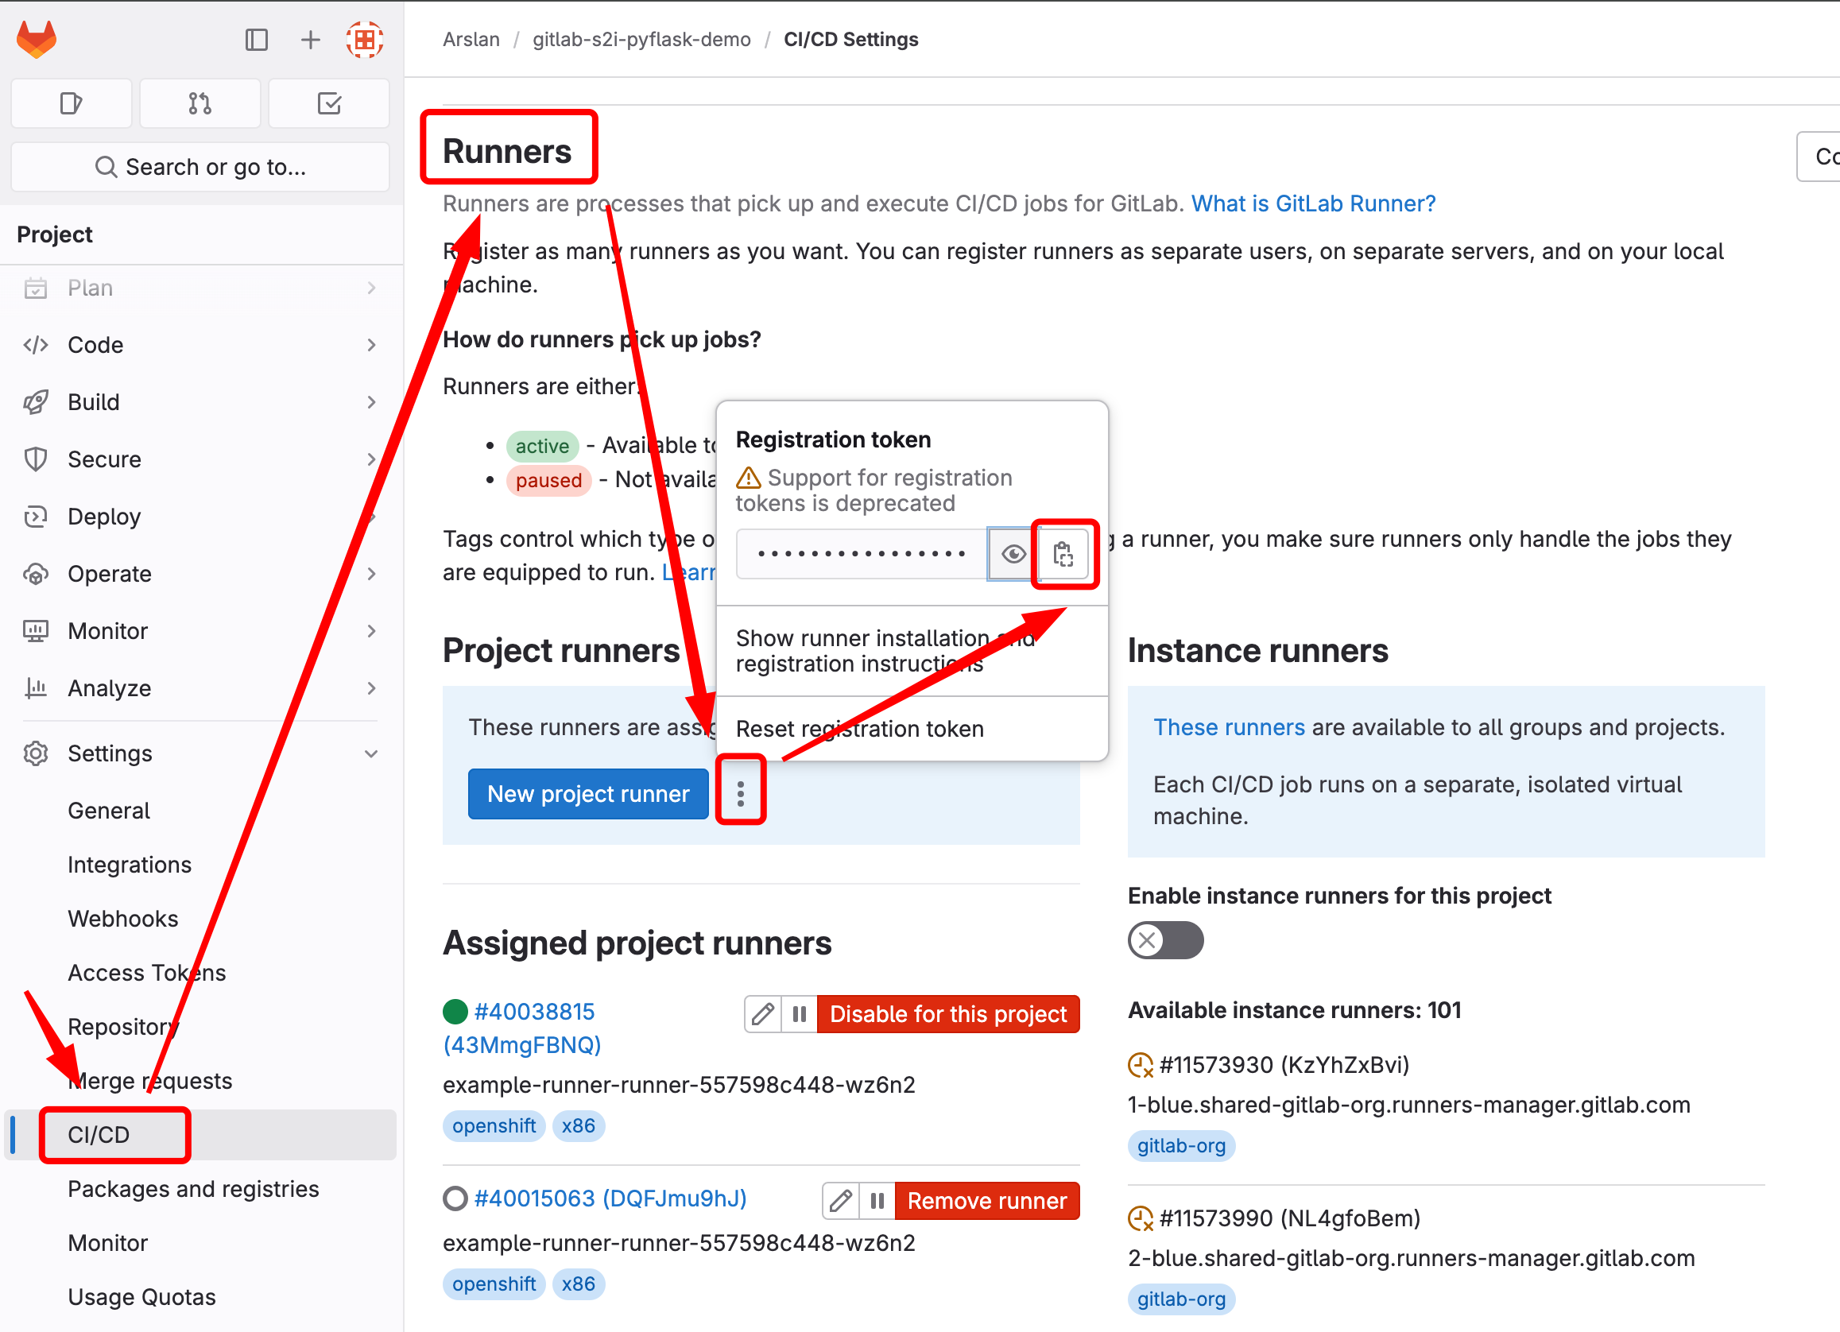1840x1332 pixels.
Task: Click the paused status badge
Action: click(x=548, y=480)
